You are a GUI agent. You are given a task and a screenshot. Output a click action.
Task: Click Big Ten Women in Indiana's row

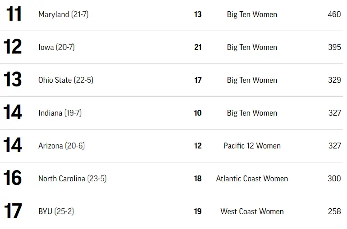pos(252,113)
